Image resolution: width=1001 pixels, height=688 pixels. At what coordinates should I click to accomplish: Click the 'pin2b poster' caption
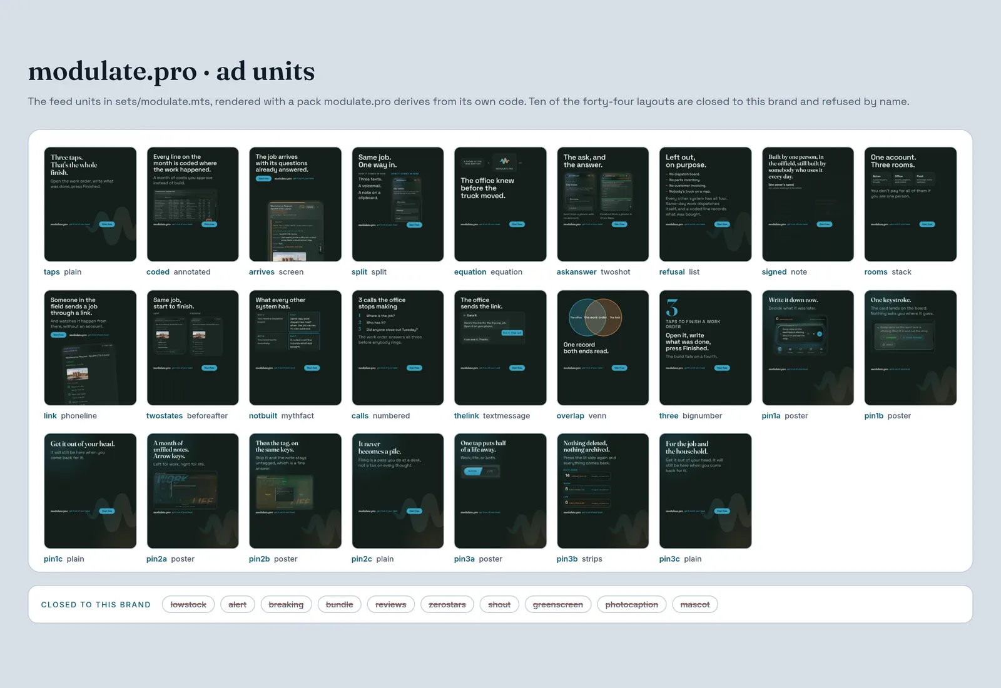pos(273,559)
